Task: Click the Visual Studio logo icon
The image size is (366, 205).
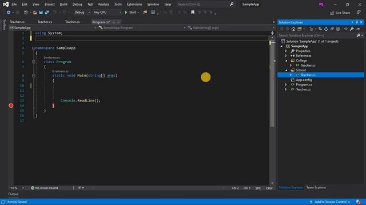Action: (6, 4)
